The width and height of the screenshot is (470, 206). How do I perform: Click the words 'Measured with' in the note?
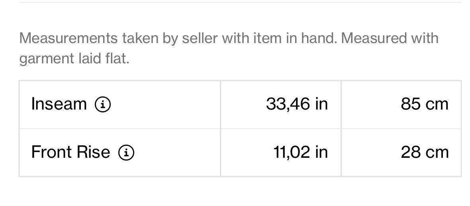pyautogui.click(x=390, y=38)
